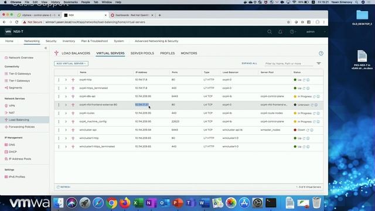Show status info for wincluster1-http row
The height and width of the screenshot is (211, 375).
tap(308, 138)
